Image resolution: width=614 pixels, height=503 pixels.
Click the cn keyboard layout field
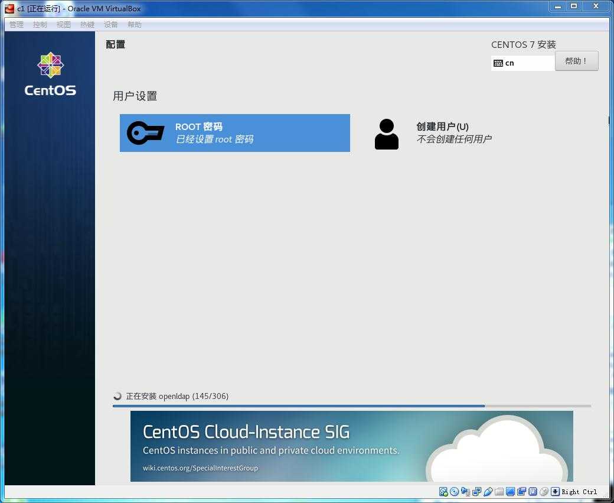coord(522,63)
